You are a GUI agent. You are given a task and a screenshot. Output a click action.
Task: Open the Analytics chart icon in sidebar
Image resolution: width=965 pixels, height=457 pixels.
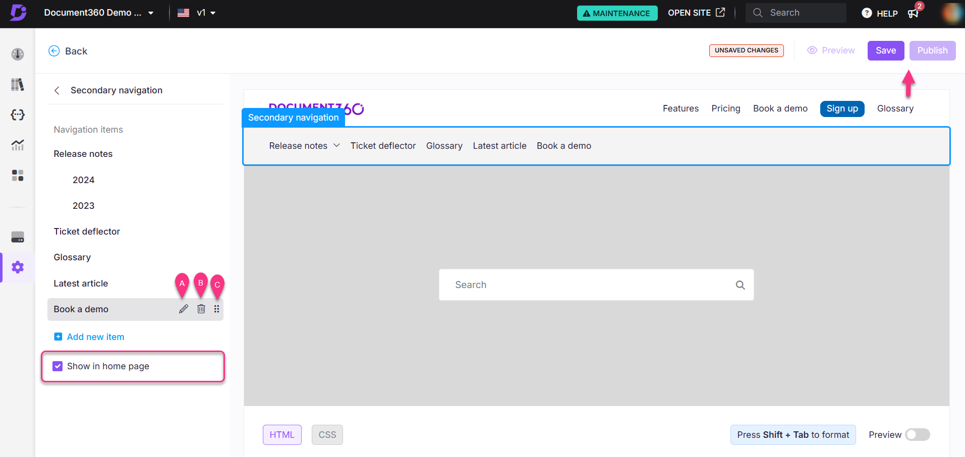click(x=18, y=145)
